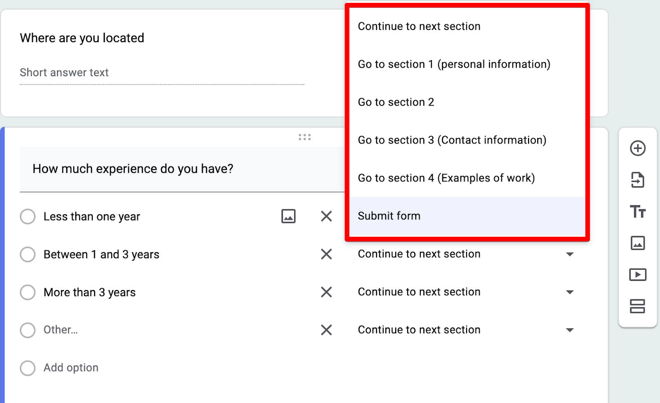
Task: Choose the 'More than 3 years' radio button
Action: click(27, 292)
